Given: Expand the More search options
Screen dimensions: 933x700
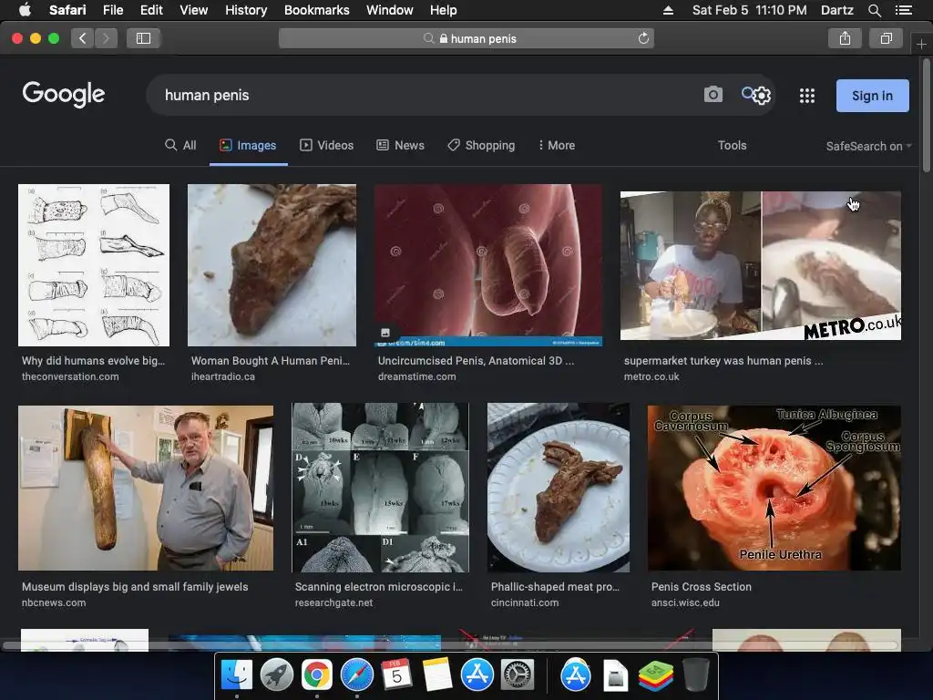Looking at the screenshot, I should (x=557, y=145).
